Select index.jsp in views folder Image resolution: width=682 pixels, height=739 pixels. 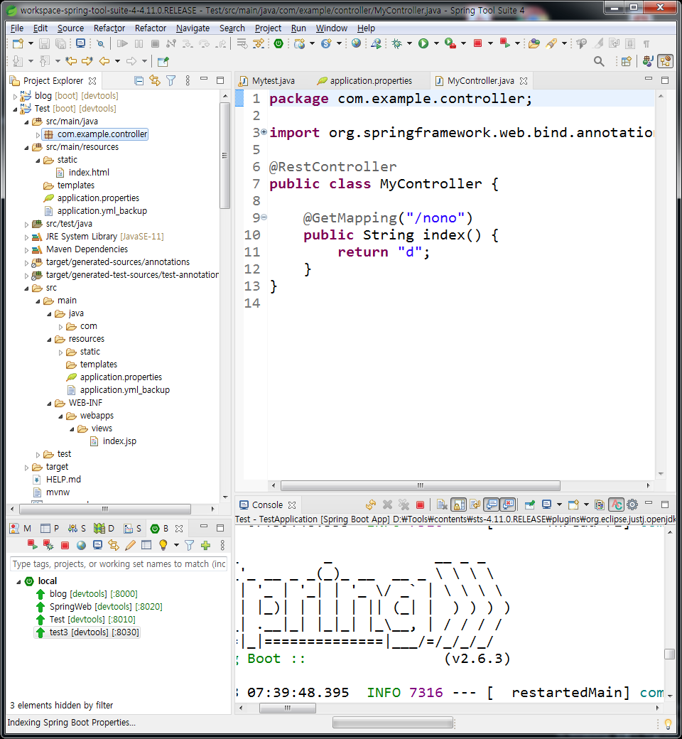[x=119, y=441]
